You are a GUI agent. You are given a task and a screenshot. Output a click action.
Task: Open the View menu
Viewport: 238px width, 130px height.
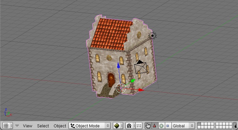27,126
